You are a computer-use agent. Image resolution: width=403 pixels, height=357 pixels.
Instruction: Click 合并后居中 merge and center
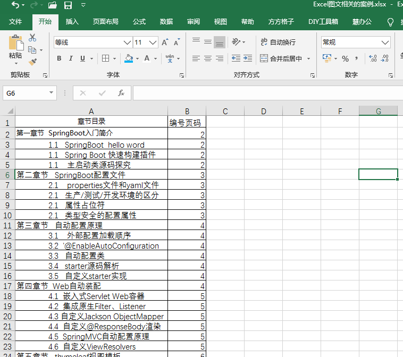point(281,58)
